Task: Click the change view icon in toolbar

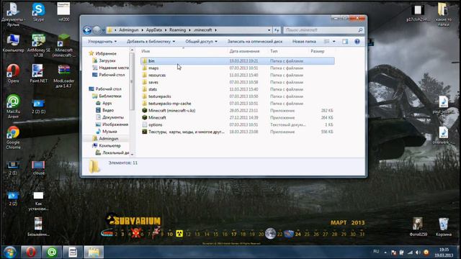Action: (x=326, y=42)
